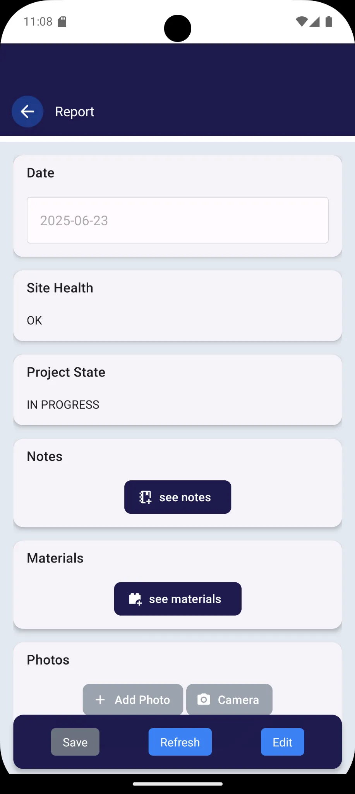Click the briefcase icon on see materials button
The image size is (355, 794).
[134, 599]
